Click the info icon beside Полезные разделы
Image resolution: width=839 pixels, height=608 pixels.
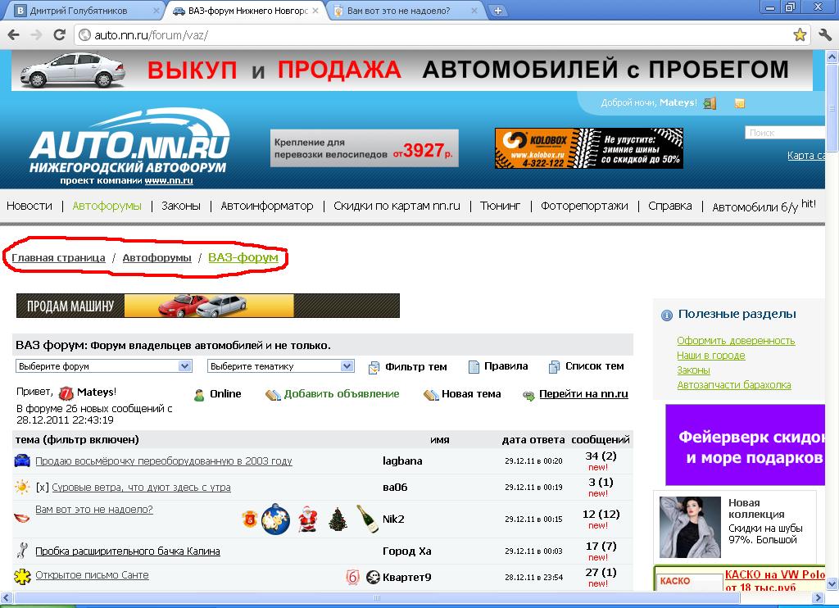tap(667, 315)
